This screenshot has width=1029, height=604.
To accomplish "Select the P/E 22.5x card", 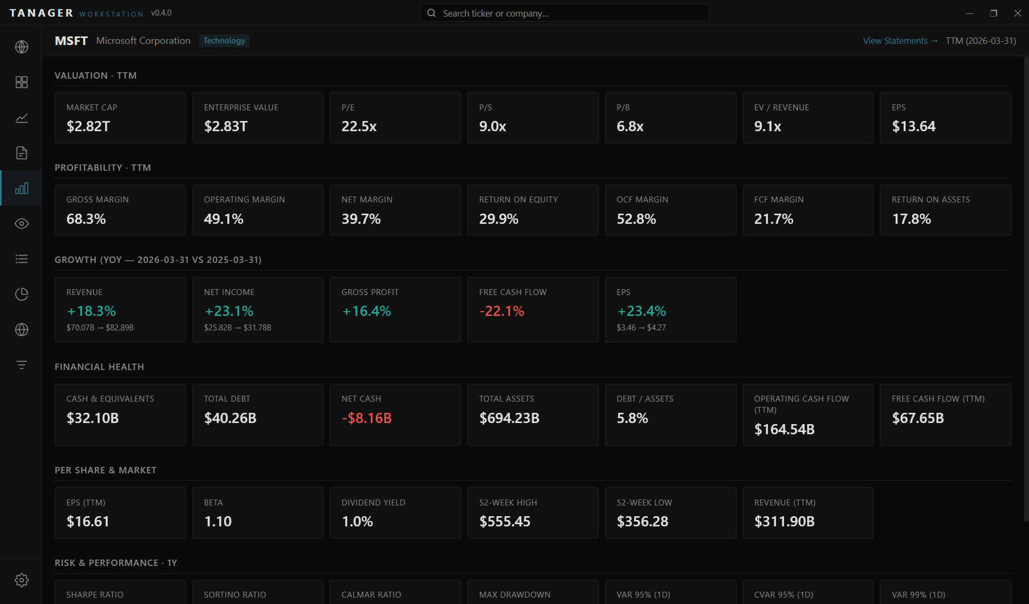I will (395, 118).
